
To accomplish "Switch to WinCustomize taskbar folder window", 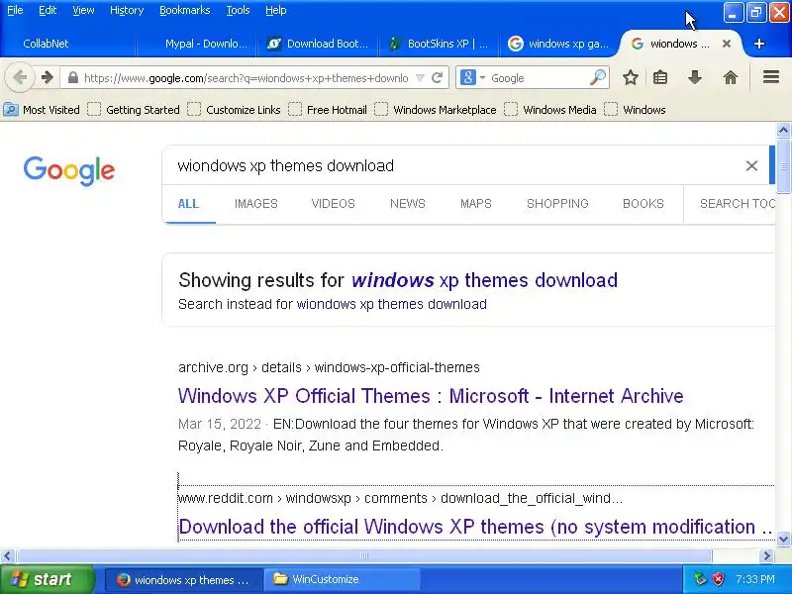I will click(x=342, y=579).
